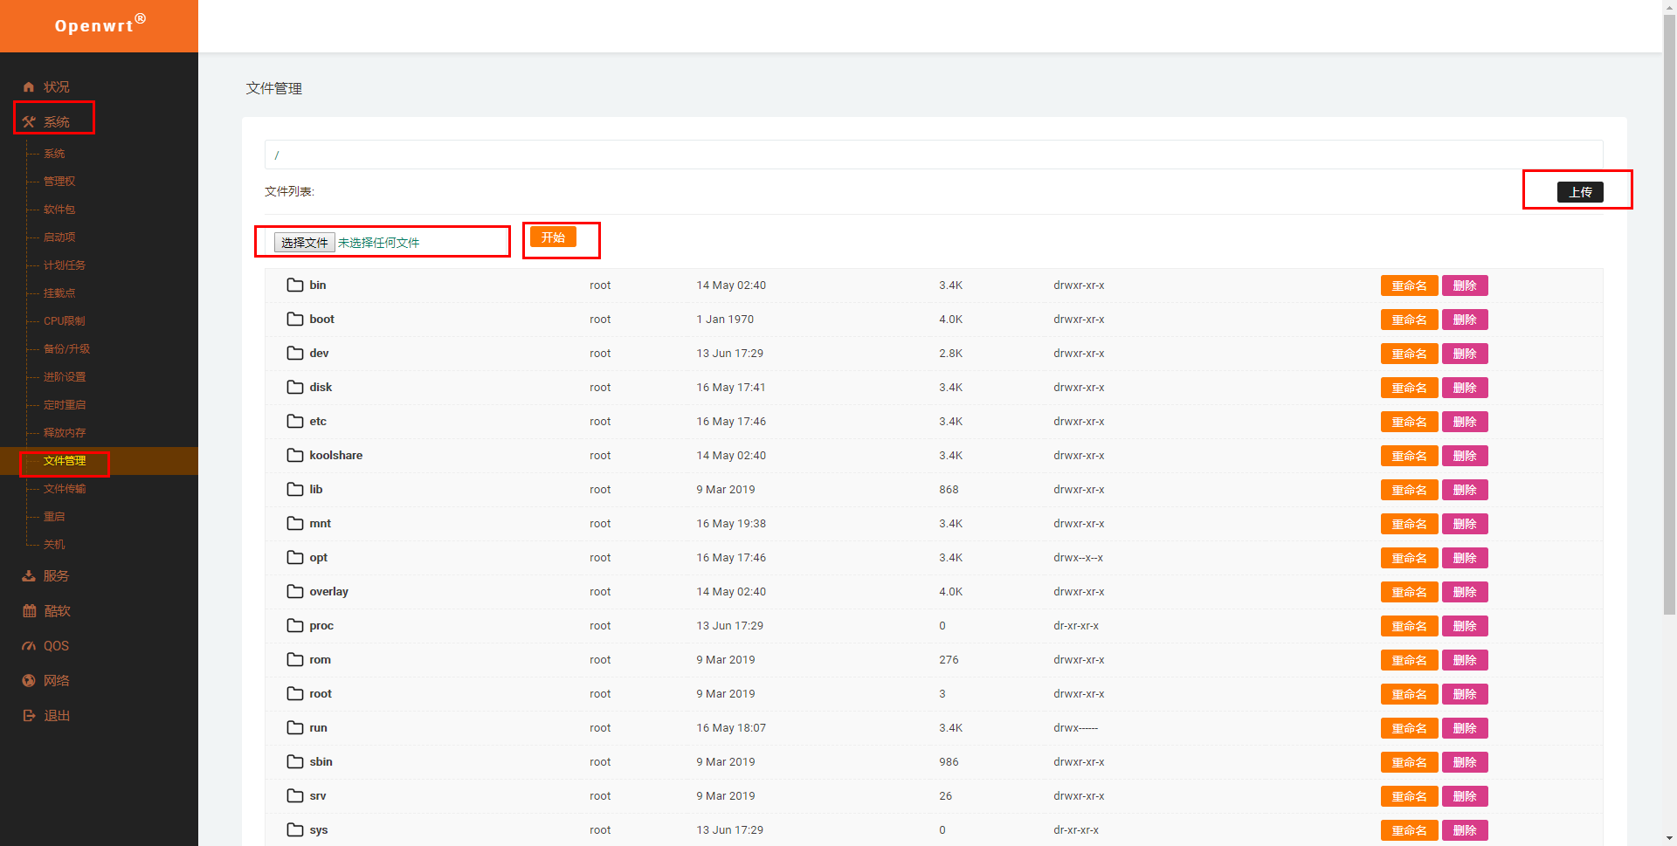
Task: Click the root folder icon
Action: tap(295, 693)
